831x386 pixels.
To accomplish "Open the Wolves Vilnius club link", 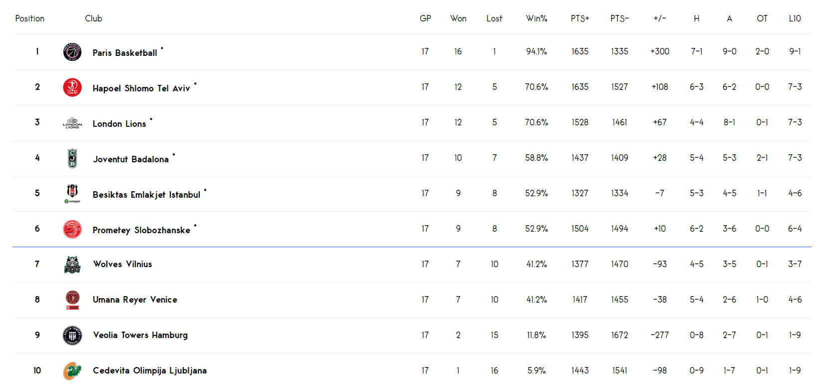I will (122, 264).
